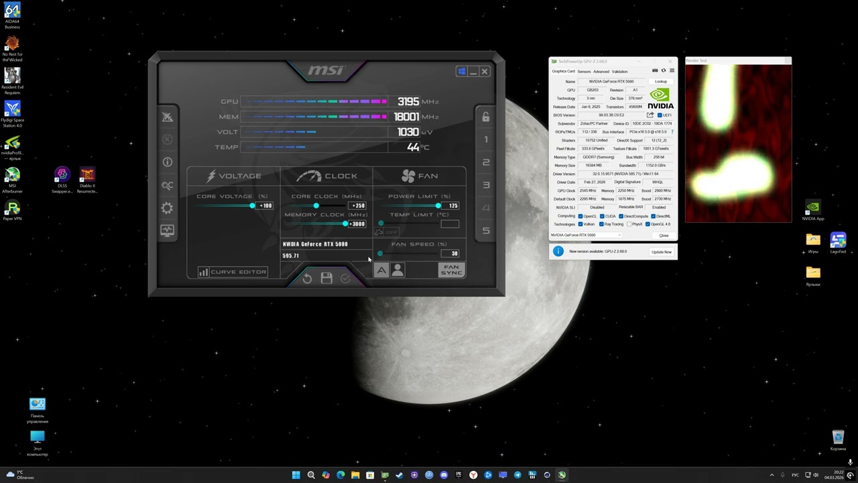Toggle OpenGL 4.6 checkbox in GPU-Z
The image size is (858, 483).
tap(648, 224)
